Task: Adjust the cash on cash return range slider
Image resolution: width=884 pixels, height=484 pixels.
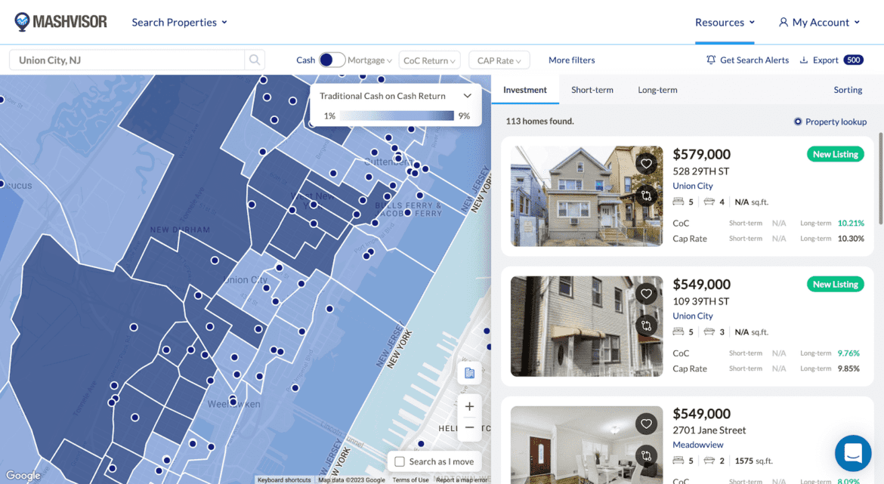Action: pos(397,115)
